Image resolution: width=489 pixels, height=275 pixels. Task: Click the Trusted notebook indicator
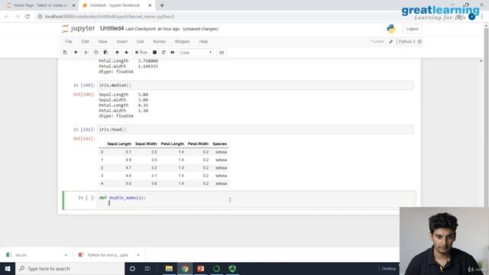point(377,41)
